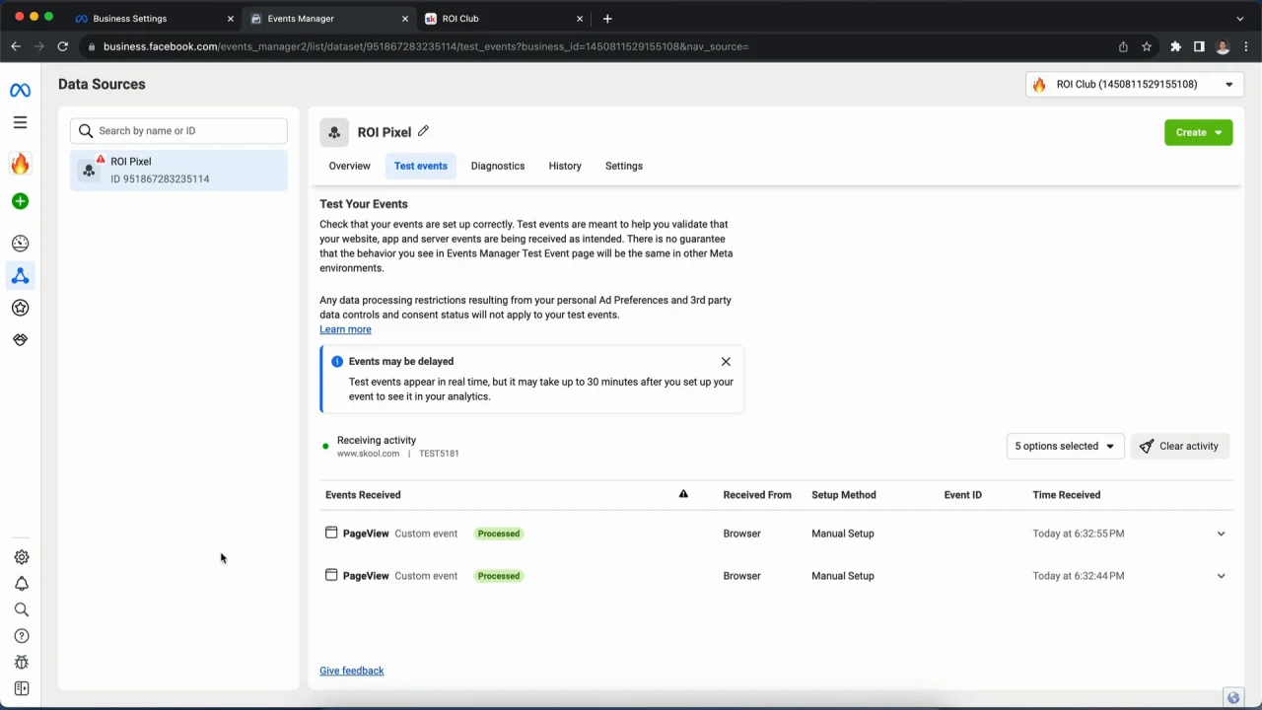1262x710 pixels.
Task: Open the notifications bell icon
Action: 22,584
